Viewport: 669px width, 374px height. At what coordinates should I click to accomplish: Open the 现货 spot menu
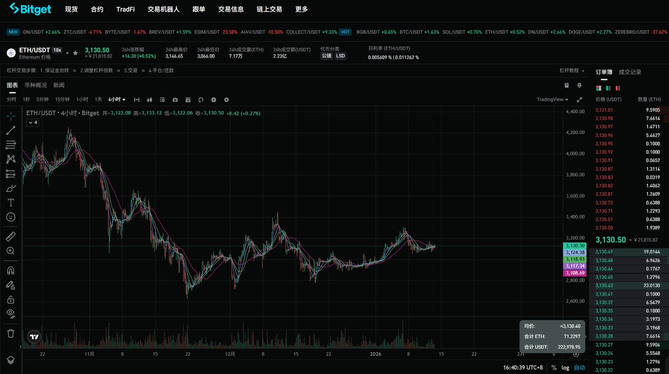[71, 9]
